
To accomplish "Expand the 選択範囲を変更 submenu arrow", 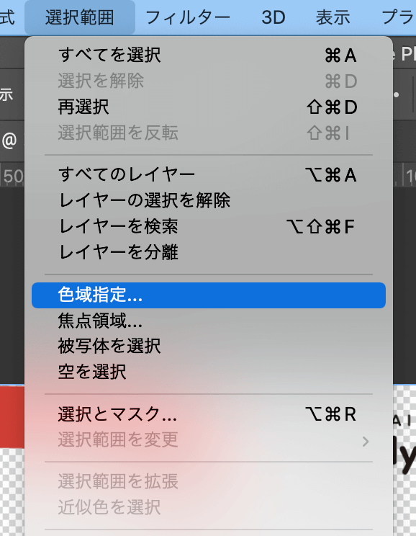I will (366, 442).
